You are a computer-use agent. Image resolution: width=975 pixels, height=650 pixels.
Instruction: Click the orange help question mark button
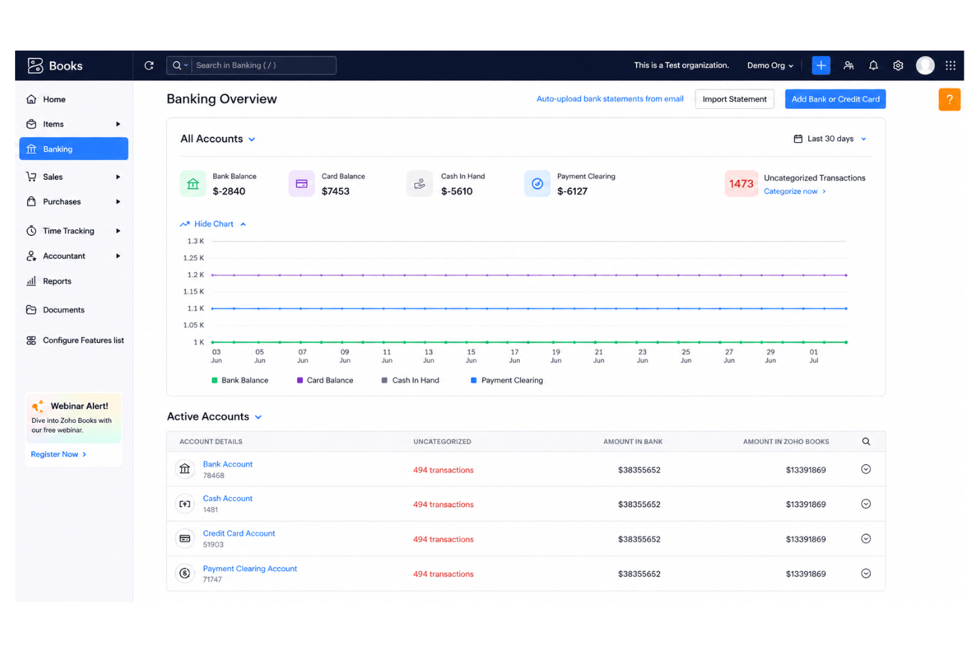[x=949, y=99]
